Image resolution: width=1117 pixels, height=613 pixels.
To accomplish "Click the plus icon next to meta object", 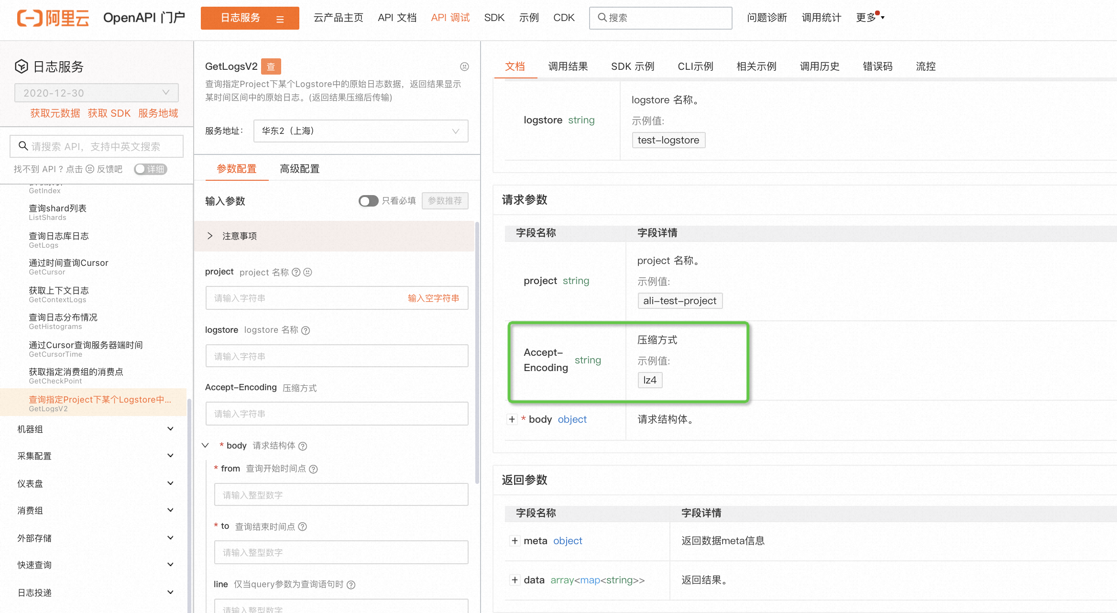I will coord(515,541).
